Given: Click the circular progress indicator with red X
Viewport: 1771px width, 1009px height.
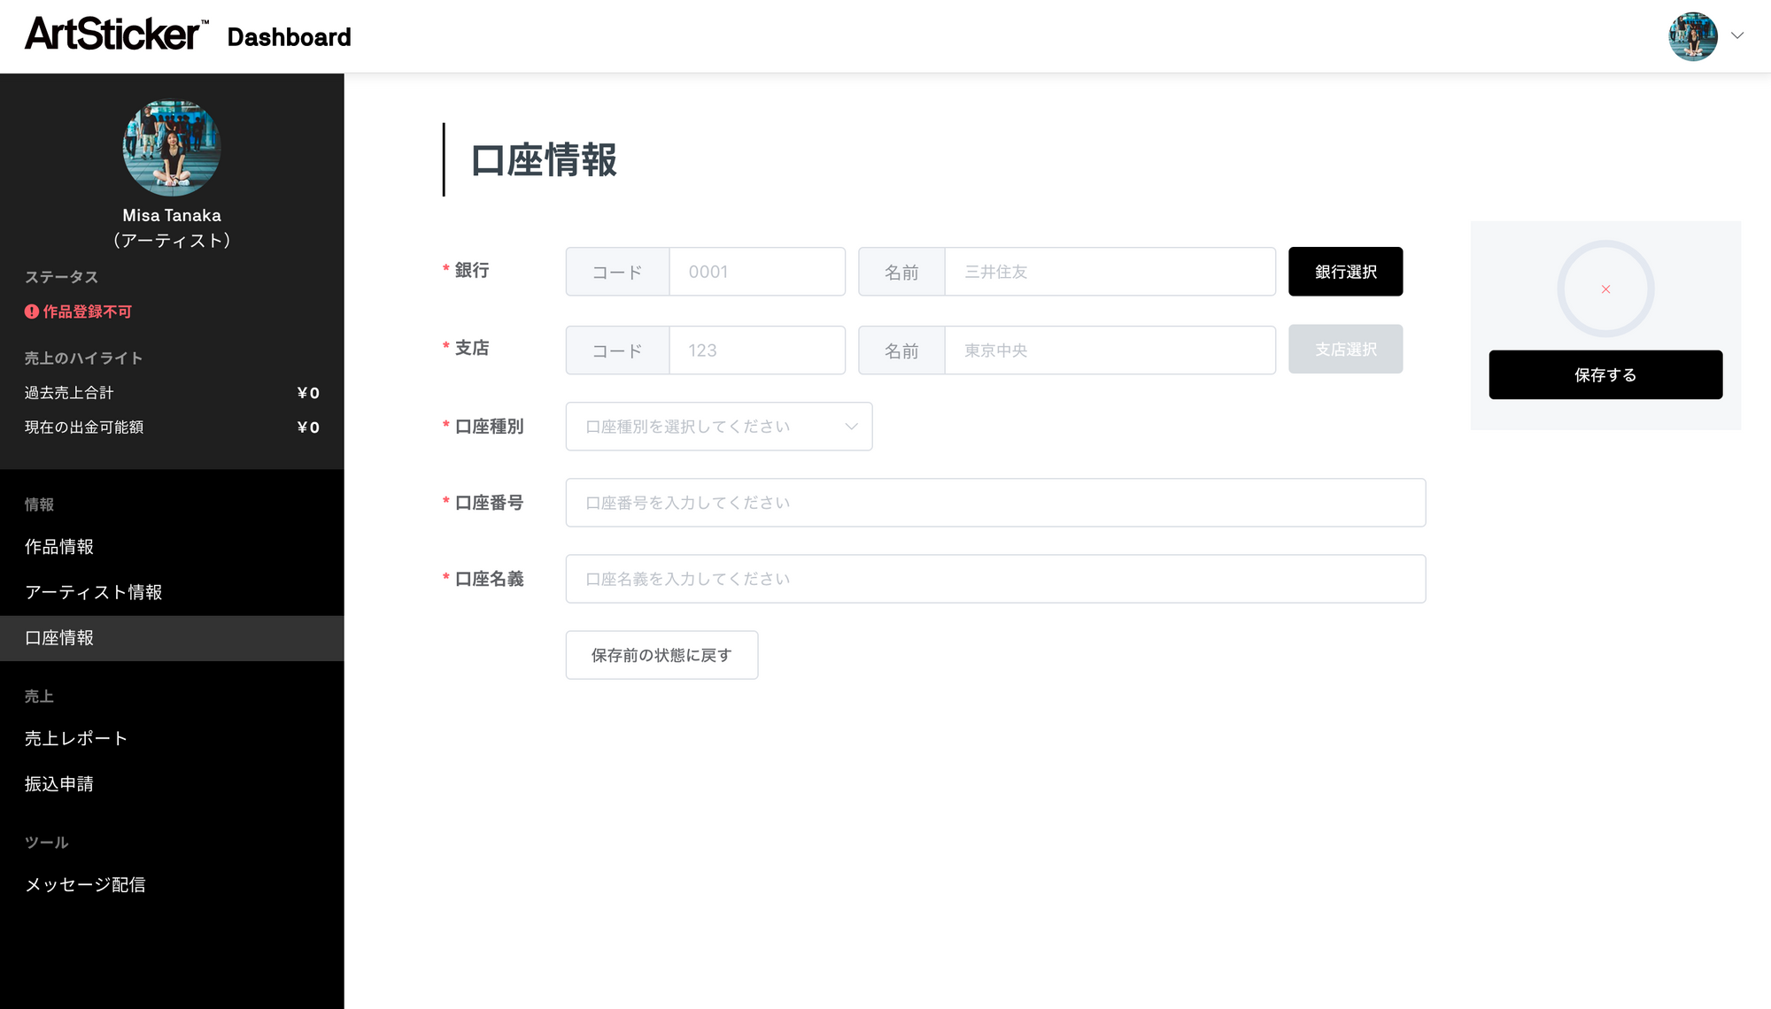Looking at the screenshot, I should pos(1605,289).
